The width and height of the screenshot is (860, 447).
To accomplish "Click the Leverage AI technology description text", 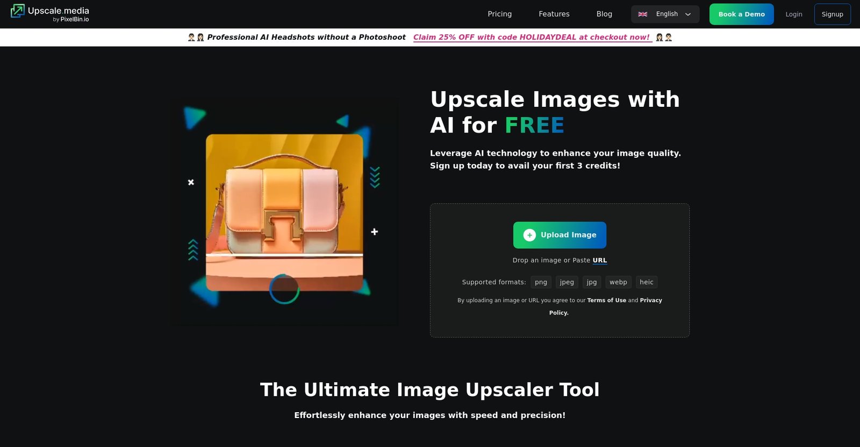I will pos(555,159).
